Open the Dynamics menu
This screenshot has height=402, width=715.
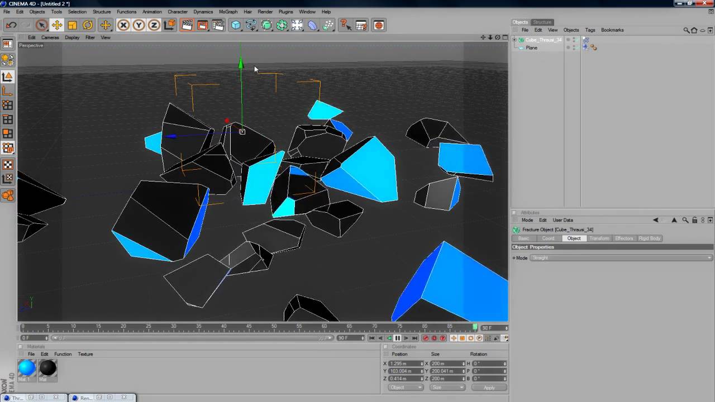[x=203, y=12]
